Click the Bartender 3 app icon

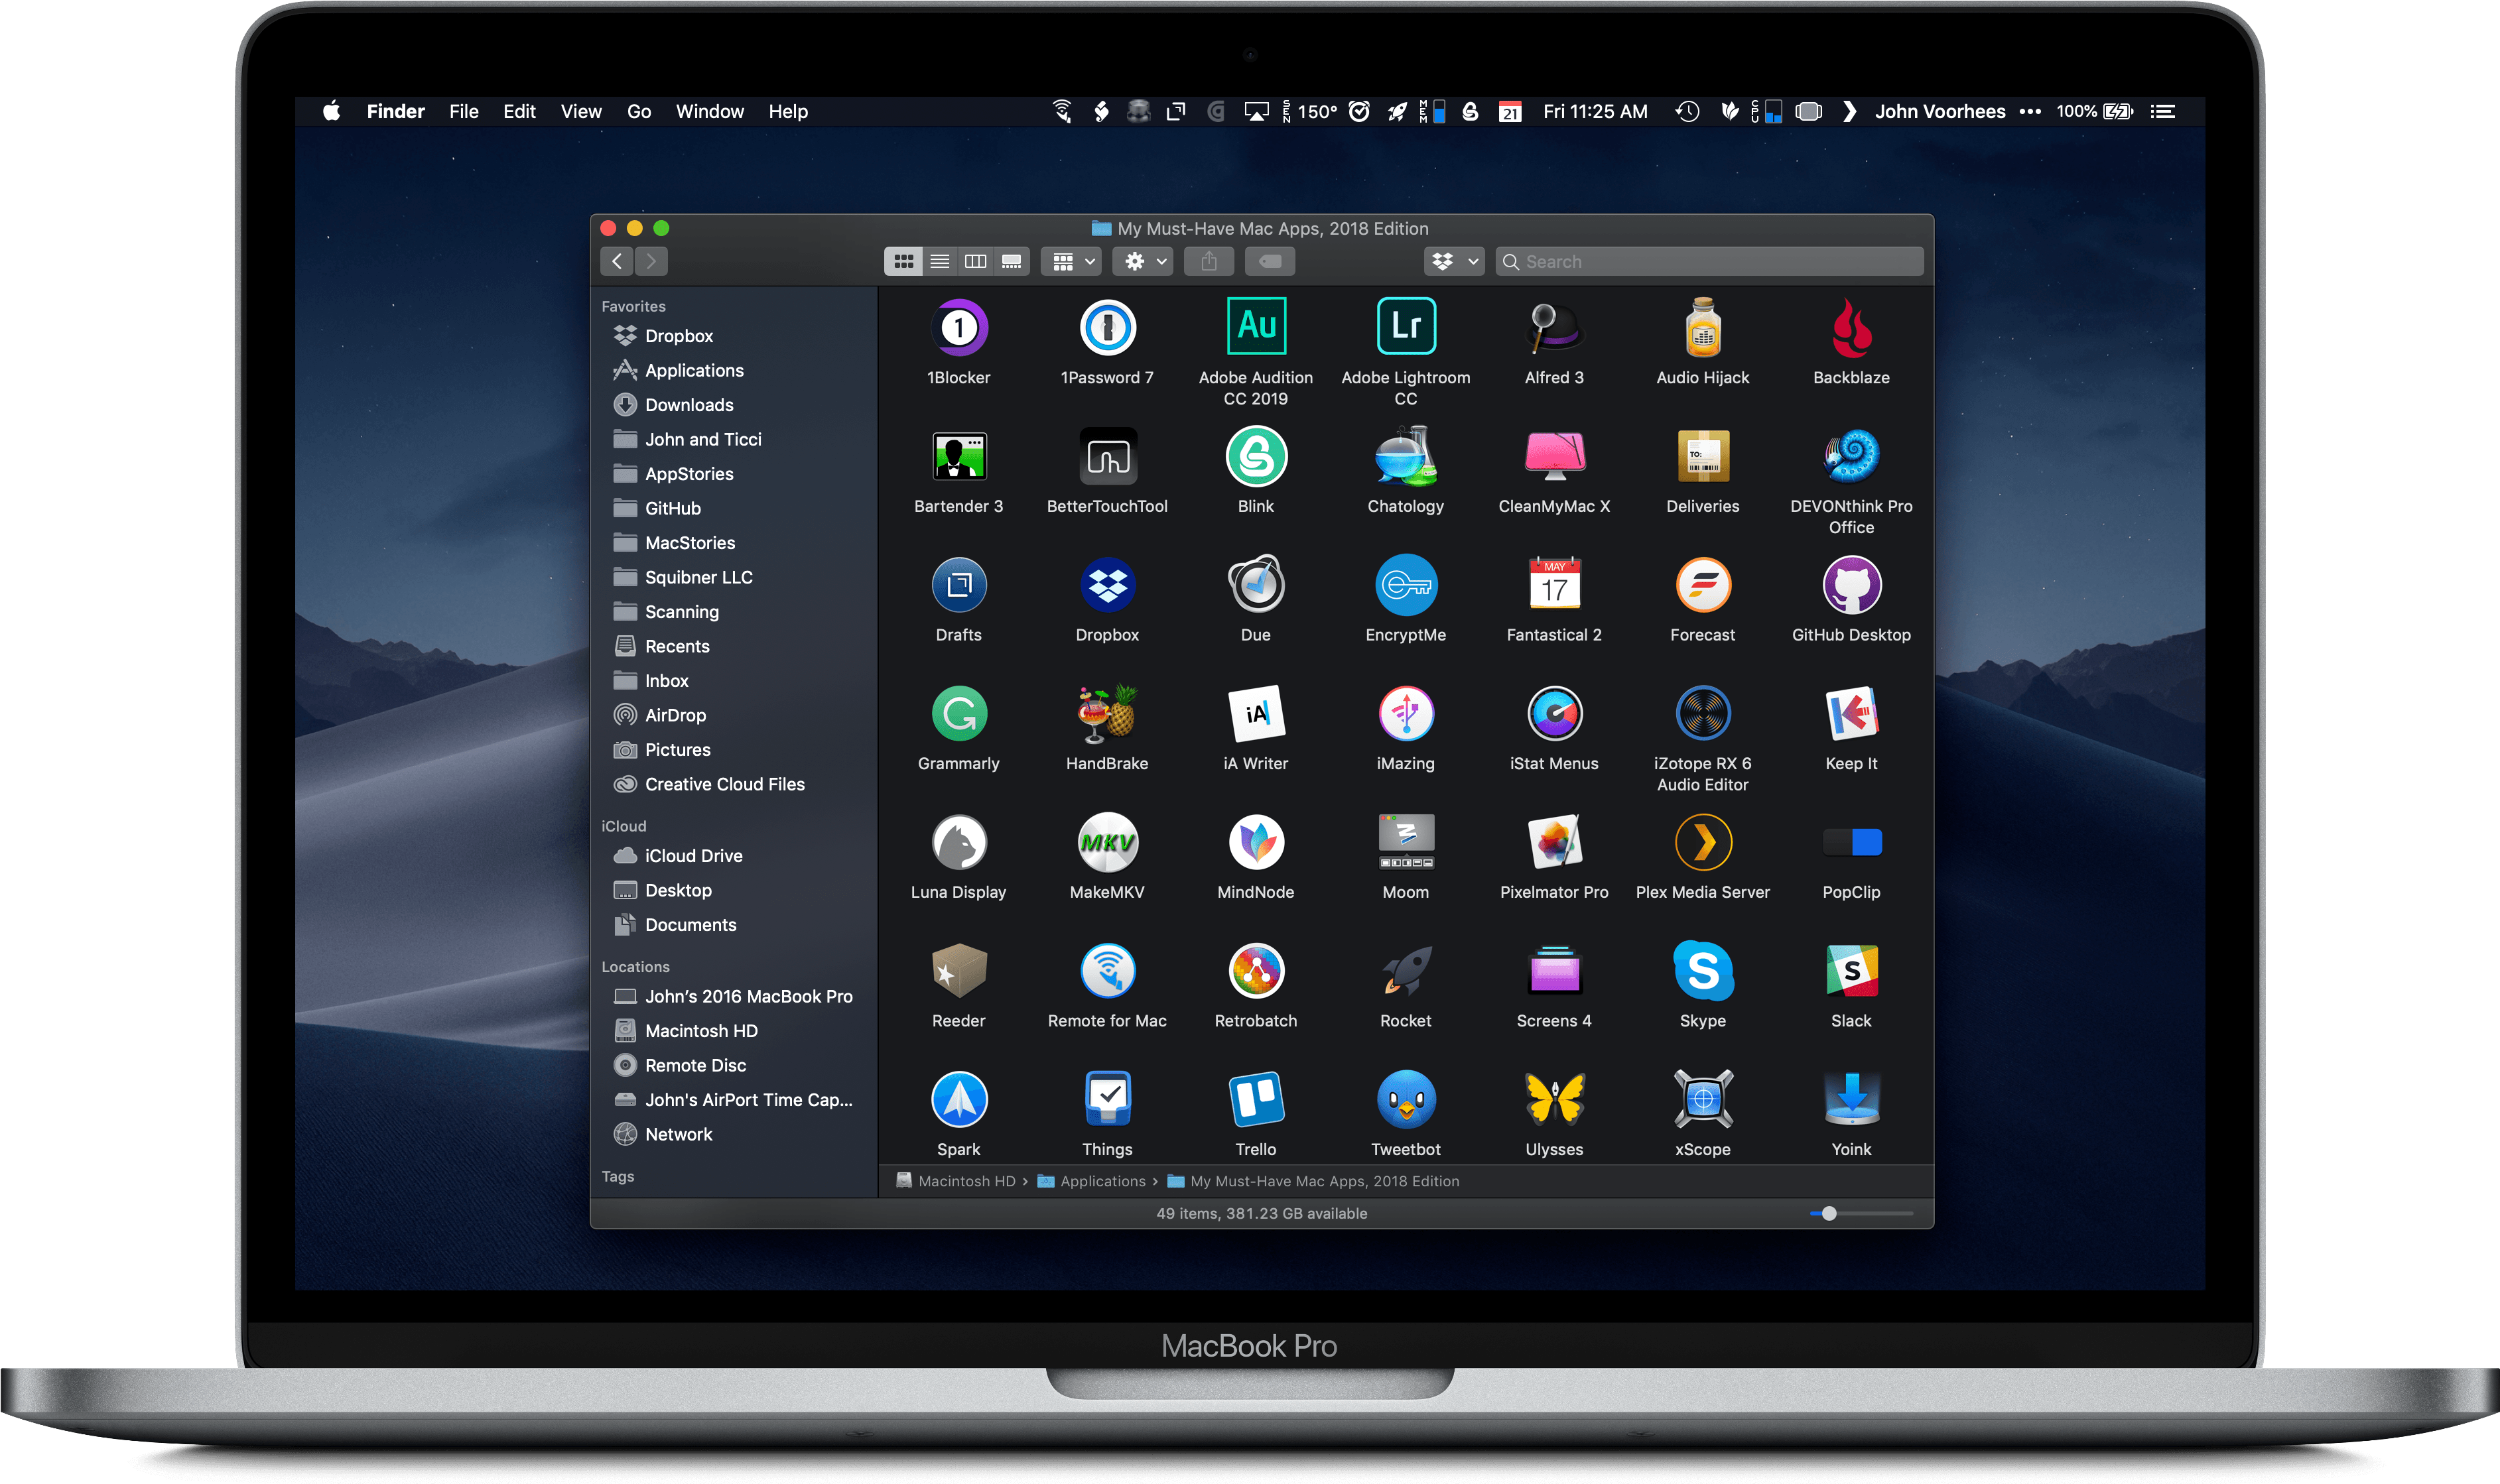pos(958,456)
